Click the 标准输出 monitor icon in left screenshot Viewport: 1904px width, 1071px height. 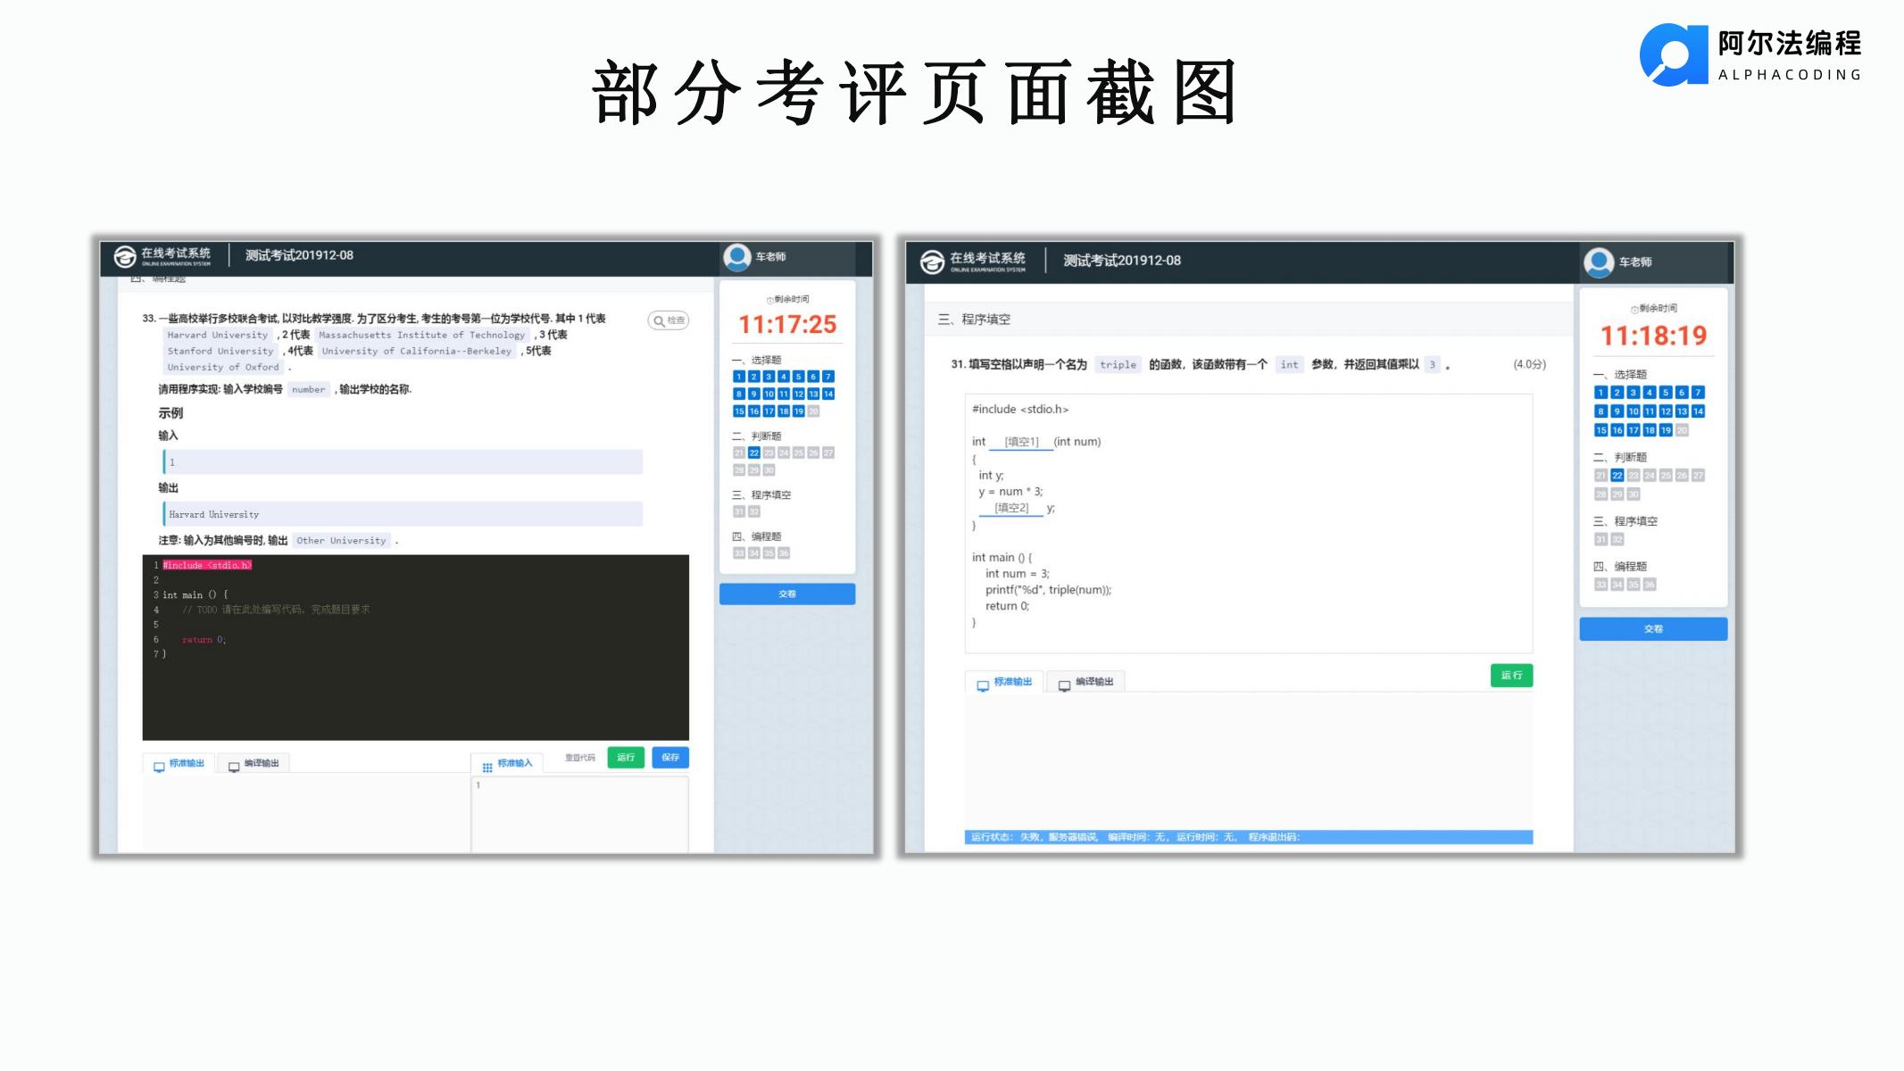[159, 767]
